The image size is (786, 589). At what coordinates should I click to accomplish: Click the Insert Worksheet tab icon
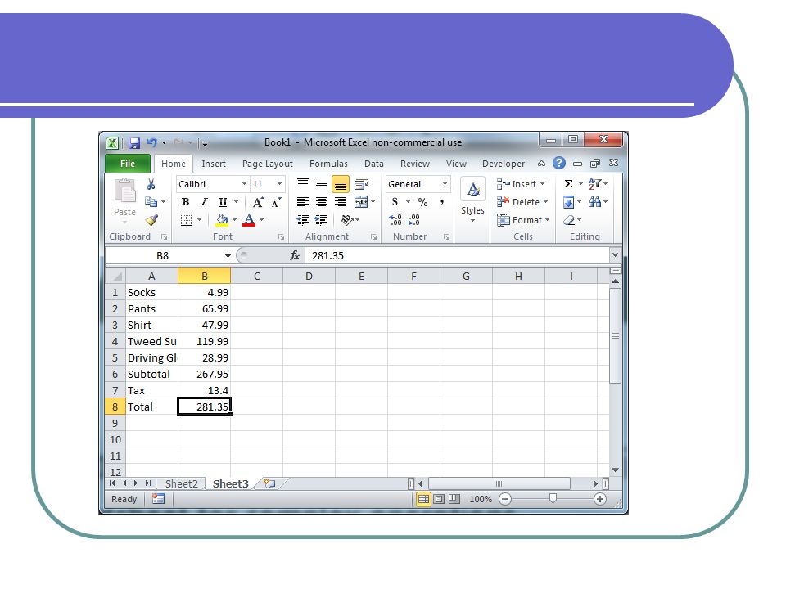(269, 483)
